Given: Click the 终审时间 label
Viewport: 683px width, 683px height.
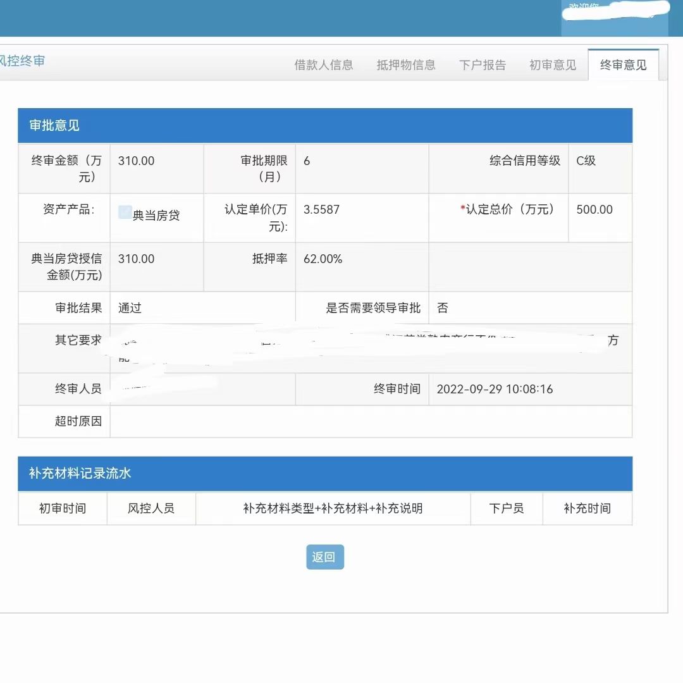Looking at the screenshot, I should (x=397, y=388).
